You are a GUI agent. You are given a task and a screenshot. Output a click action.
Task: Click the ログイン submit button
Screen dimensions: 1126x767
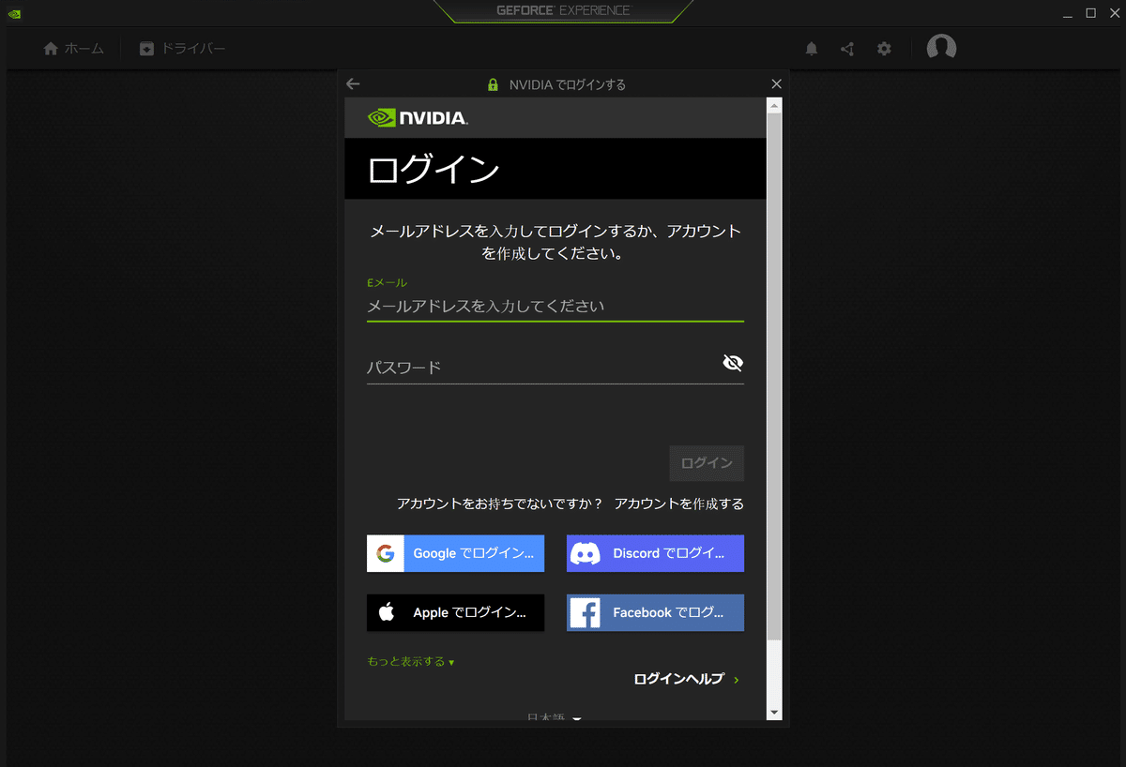pyautogui.click(x=707, y=463)
